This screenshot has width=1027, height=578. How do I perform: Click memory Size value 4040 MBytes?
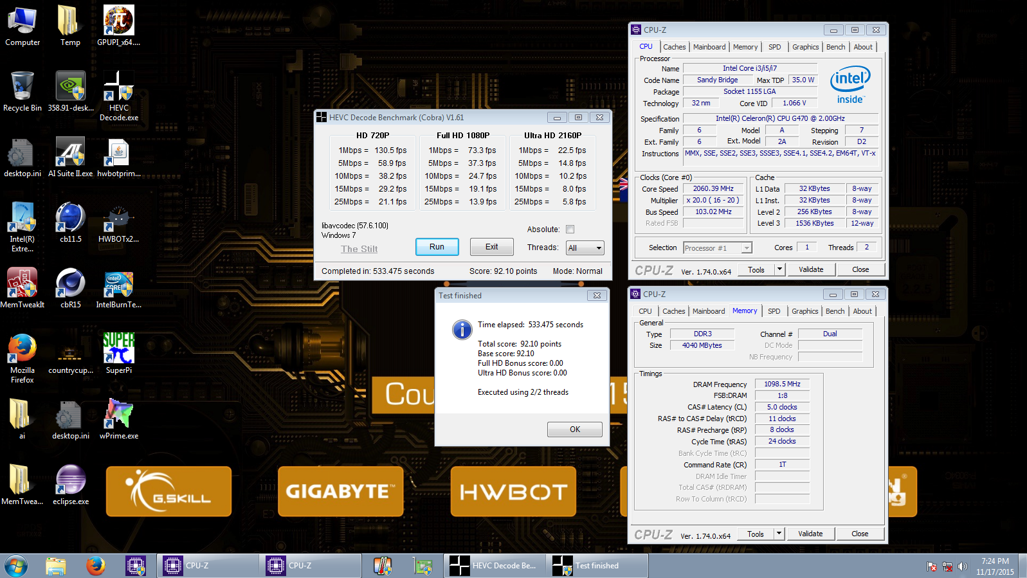coord(702,345)
